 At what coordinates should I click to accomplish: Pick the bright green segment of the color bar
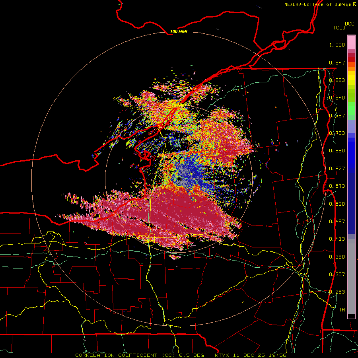click(x=351, y=109)
